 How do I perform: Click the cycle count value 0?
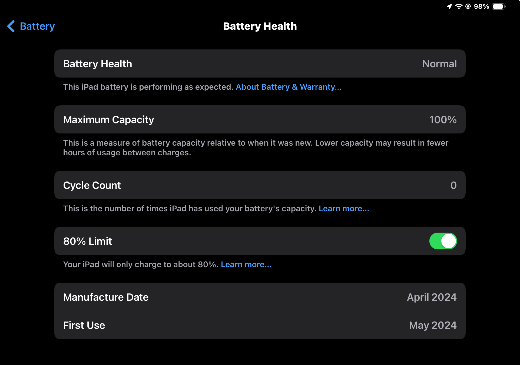(x=453, y=185)
